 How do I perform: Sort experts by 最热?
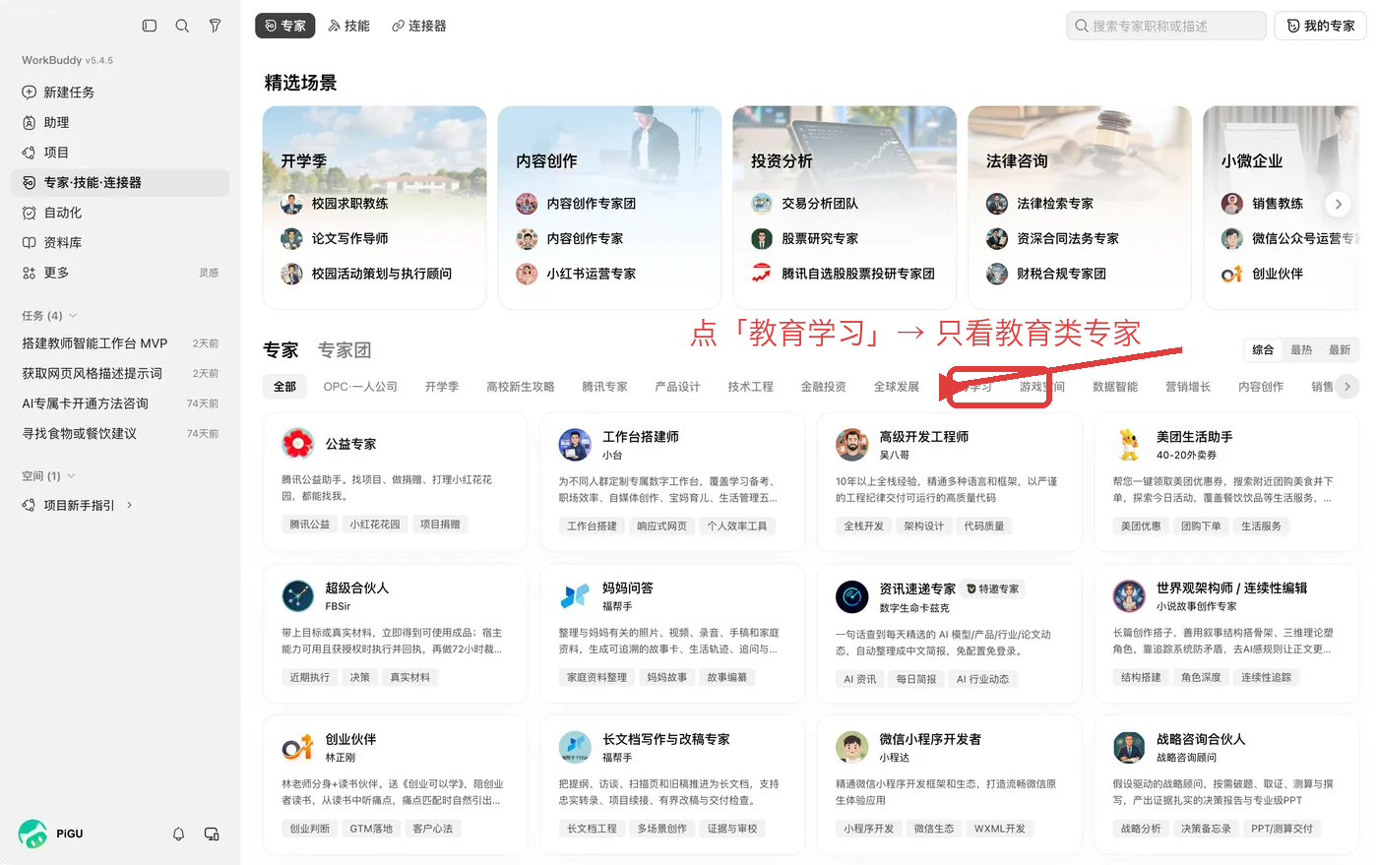(x=1301, y=350)
